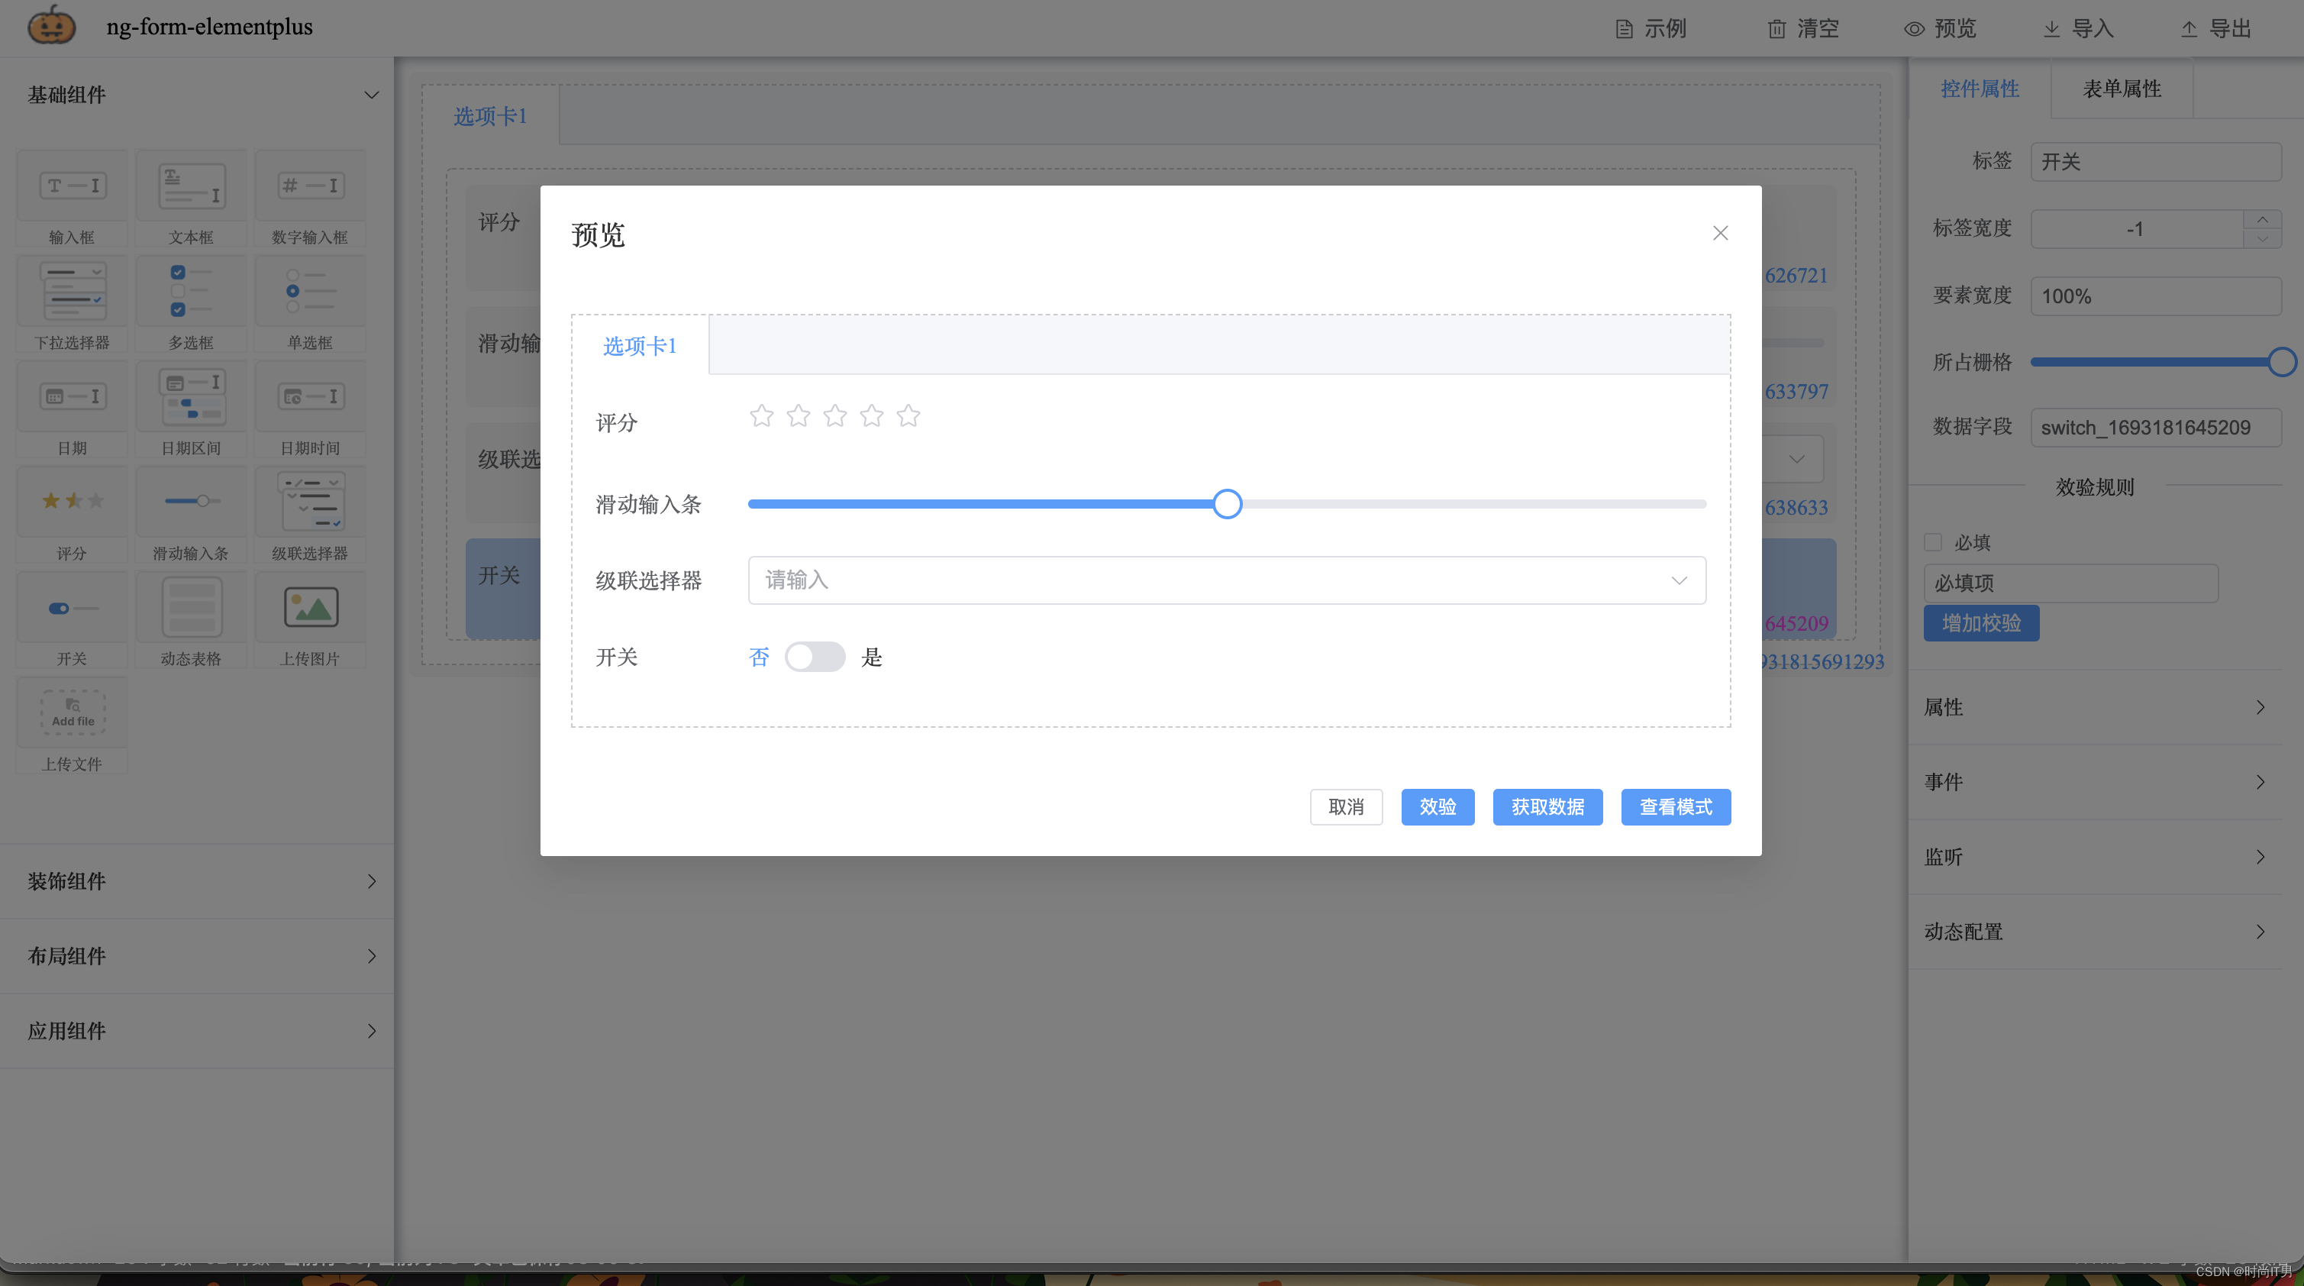The width and height of the screenshot is (2304, 1286).
Task: Select the 开关 component icon in sidebar
Action: [73, 608]
